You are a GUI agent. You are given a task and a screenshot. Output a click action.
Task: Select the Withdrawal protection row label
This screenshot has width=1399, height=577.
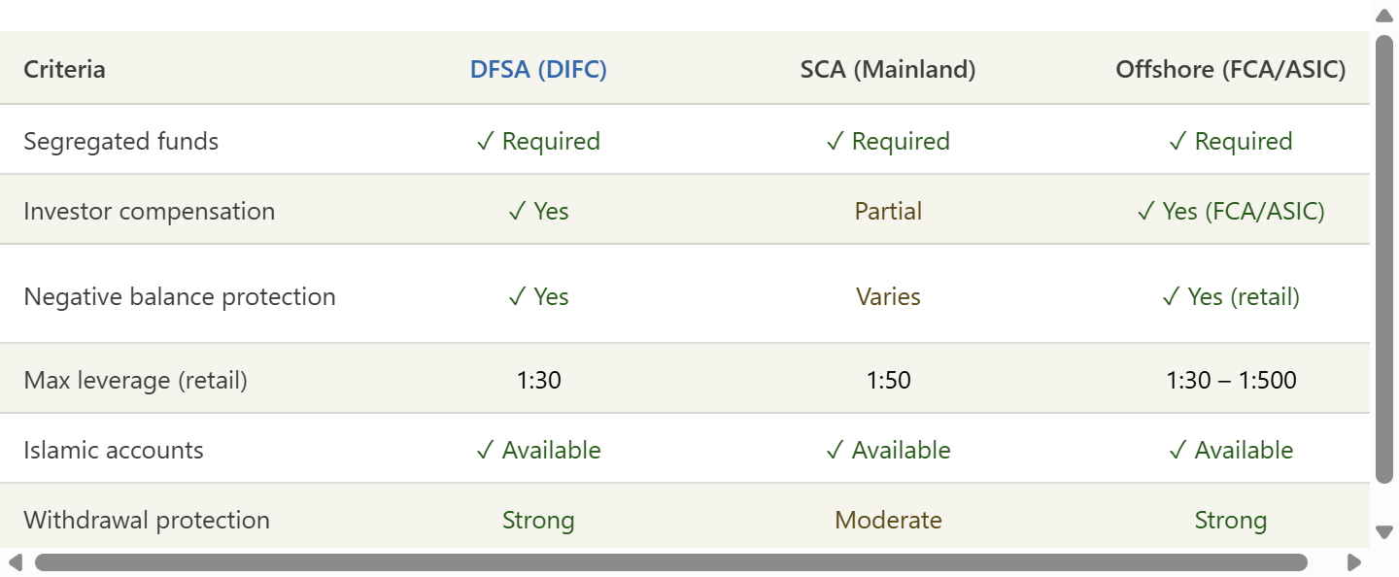tap(147, 520)
